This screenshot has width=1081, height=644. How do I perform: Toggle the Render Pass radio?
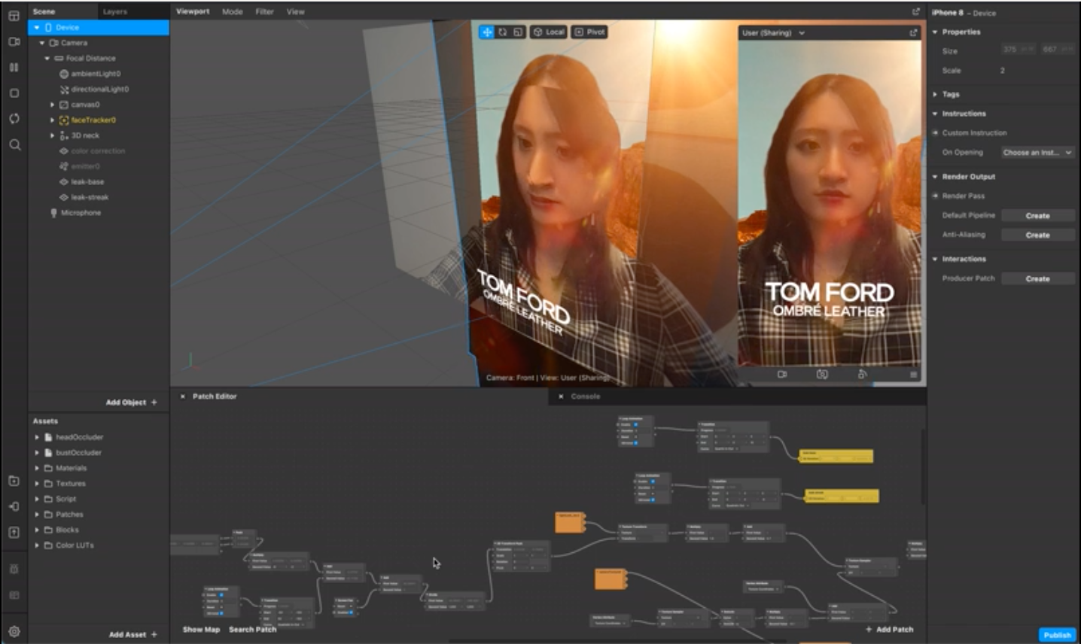point(936,196)
